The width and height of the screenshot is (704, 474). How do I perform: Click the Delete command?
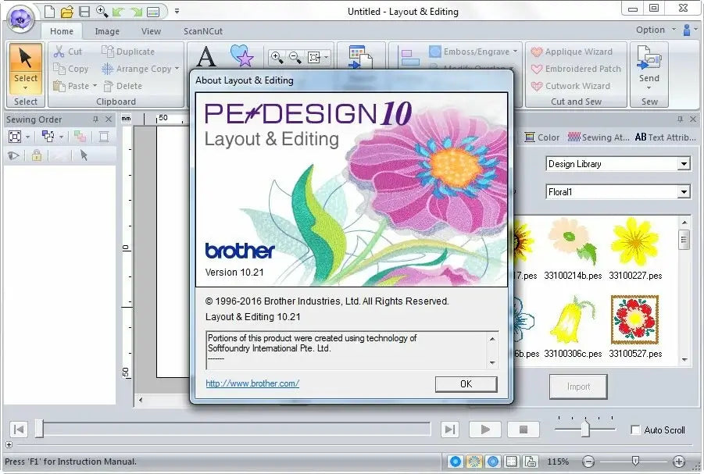pyautogui.click(x=123, y=86)
